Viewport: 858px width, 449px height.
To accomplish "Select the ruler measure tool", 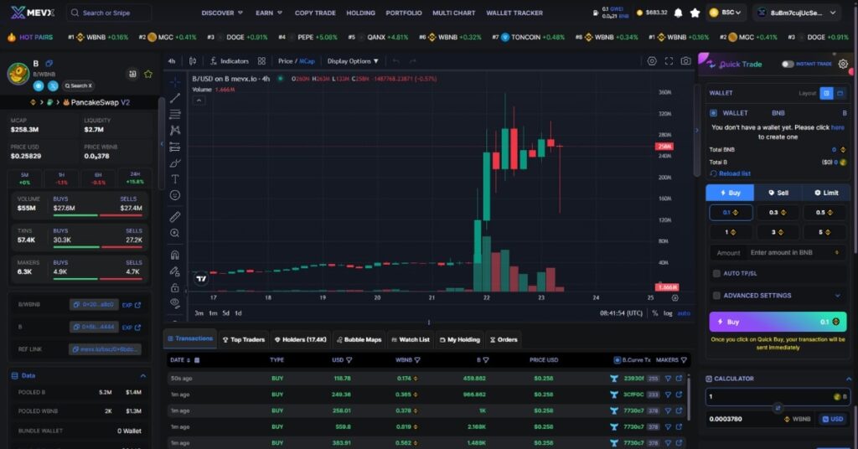I will [175, 217].
